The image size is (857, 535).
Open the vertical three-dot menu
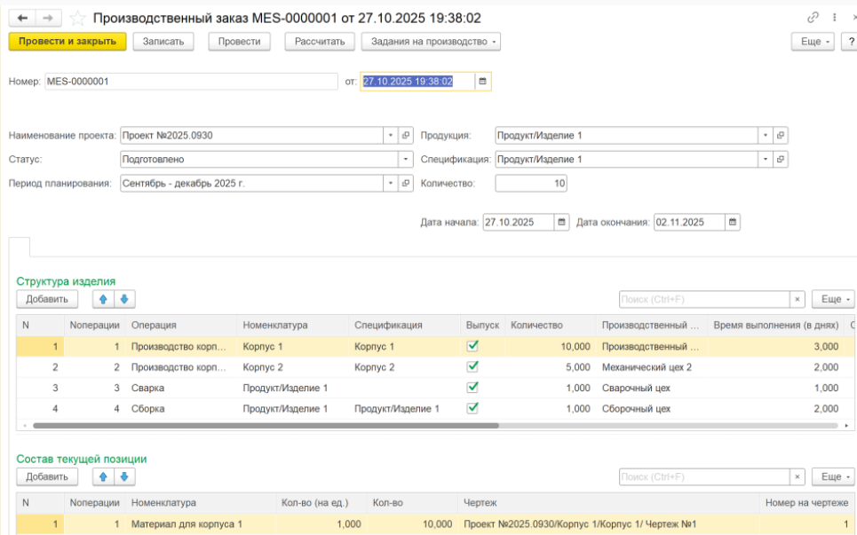coord(835,18)
